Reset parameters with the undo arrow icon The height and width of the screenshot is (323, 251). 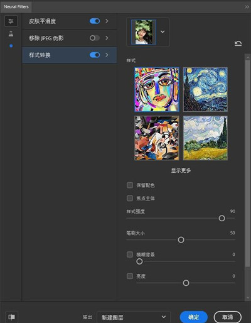click(x=238, y=43)
